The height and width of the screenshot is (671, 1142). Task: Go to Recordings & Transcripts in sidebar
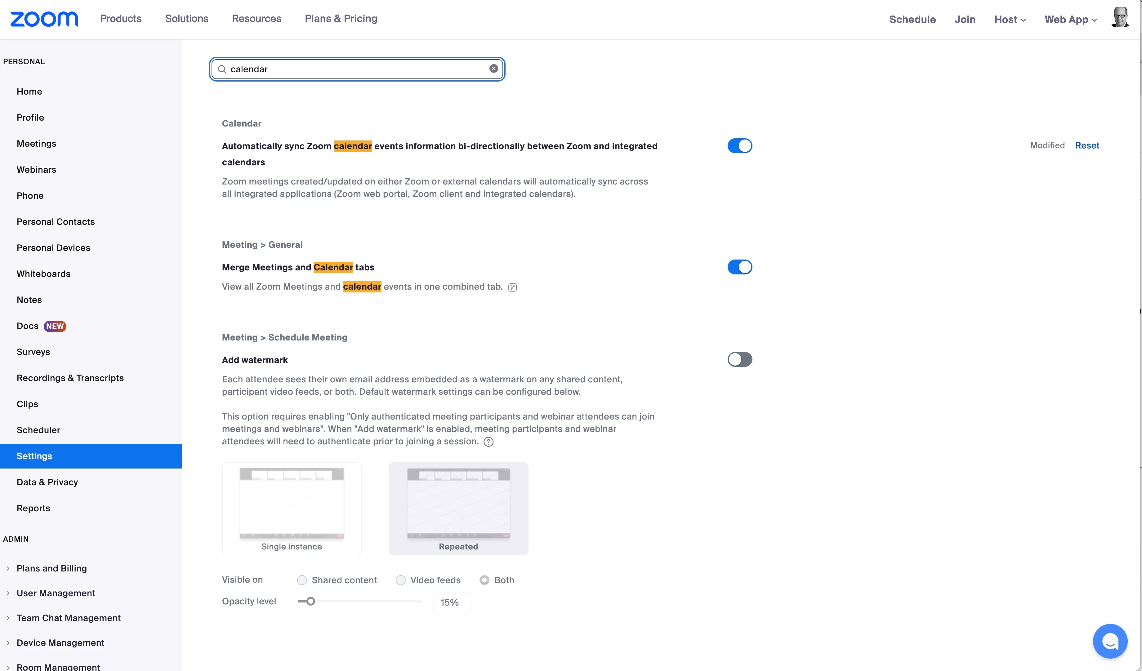coord(70,378)
